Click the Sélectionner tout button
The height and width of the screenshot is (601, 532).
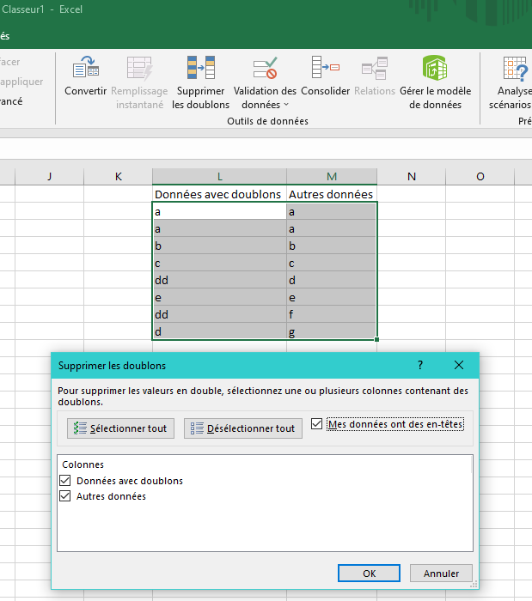tap(120, 428)
